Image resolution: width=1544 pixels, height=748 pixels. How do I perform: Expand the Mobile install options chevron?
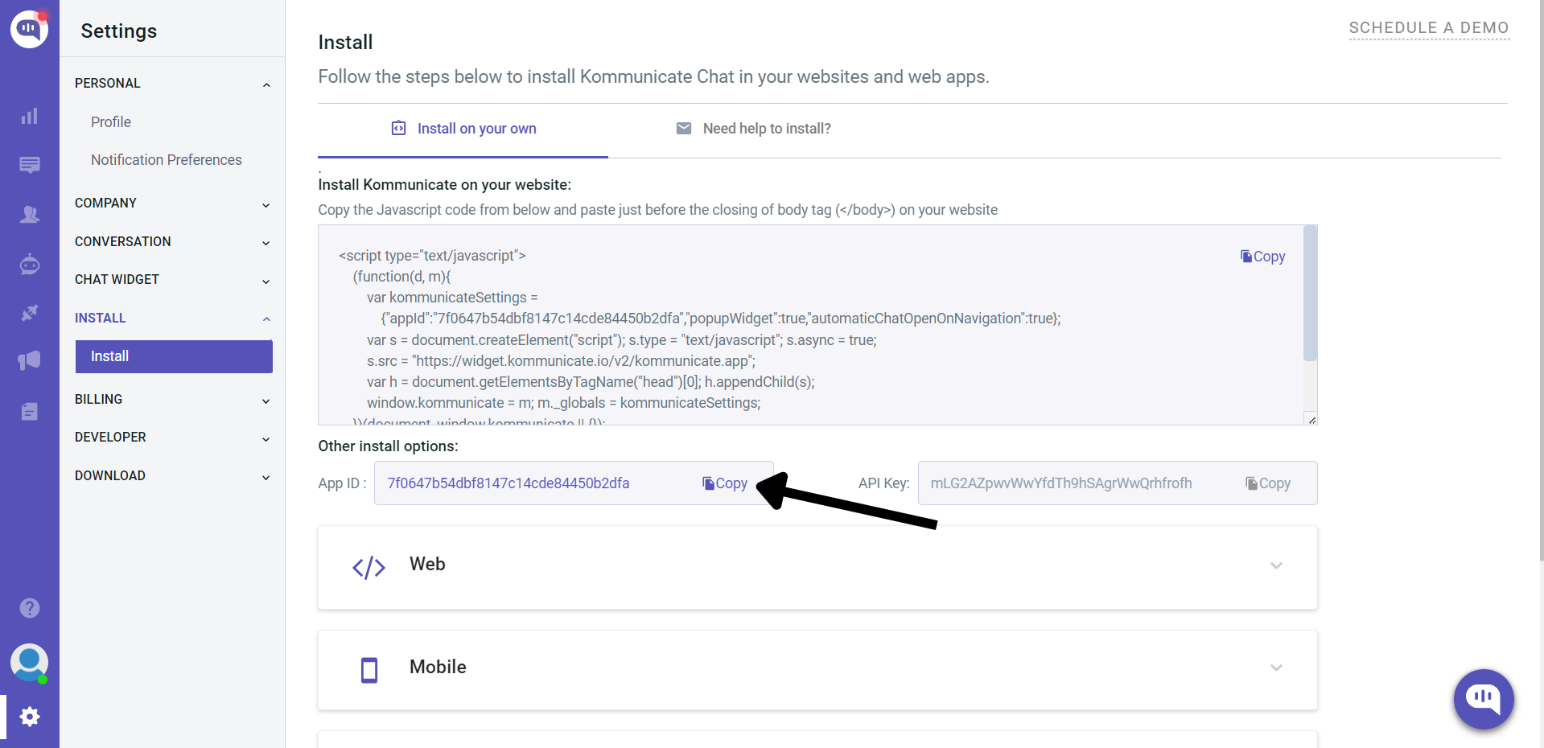click(x=1276, y=668)
